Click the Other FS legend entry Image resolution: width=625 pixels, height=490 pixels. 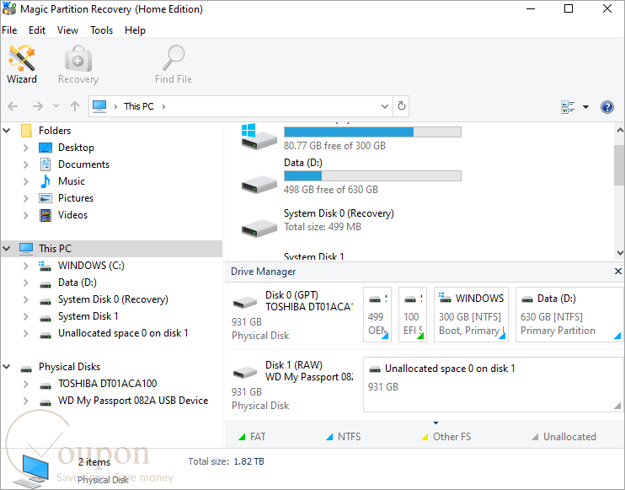point(446,437)
